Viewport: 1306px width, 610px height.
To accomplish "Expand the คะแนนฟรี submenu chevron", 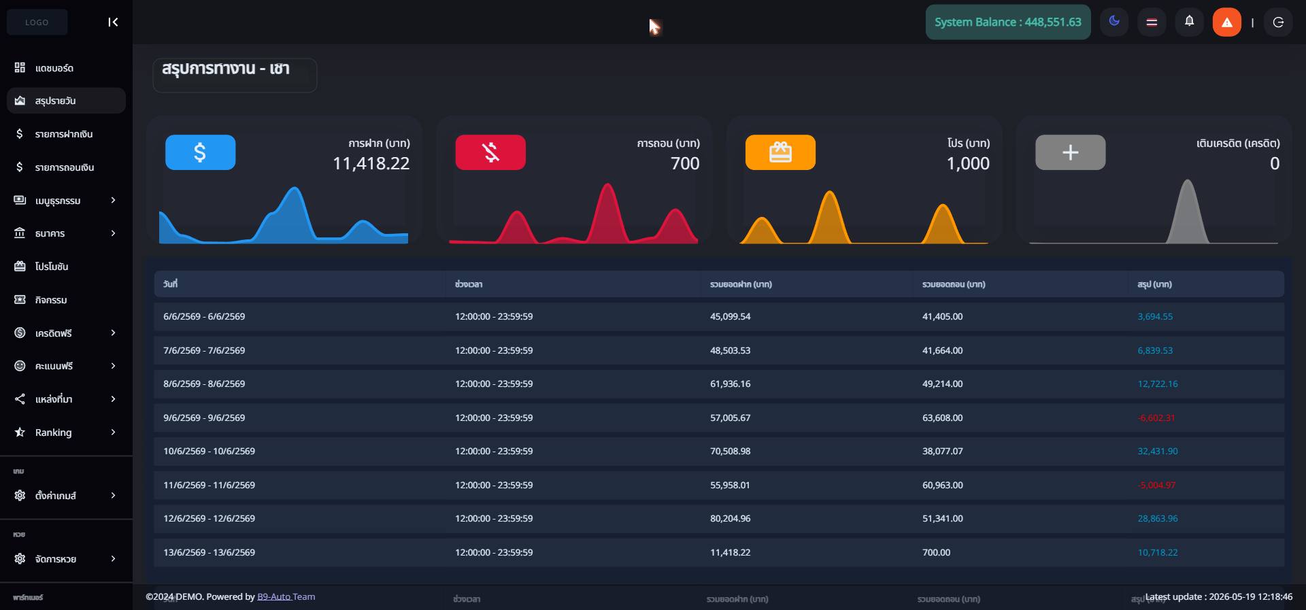I will pyautogui.click(x=113, y=366).
